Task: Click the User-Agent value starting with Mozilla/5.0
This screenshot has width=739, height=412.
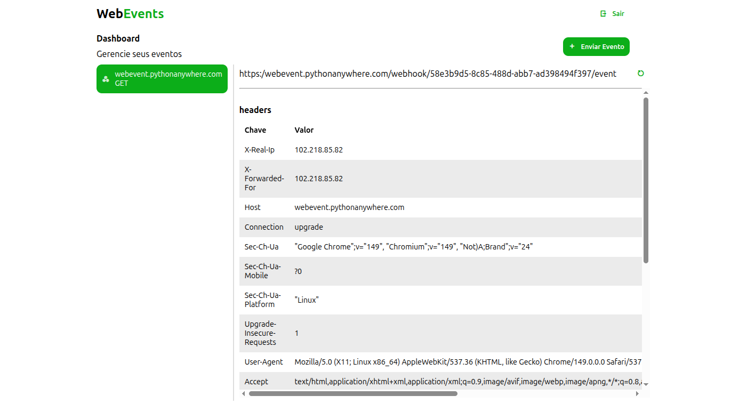Action: pyautogui.click(x=468, y=362)
